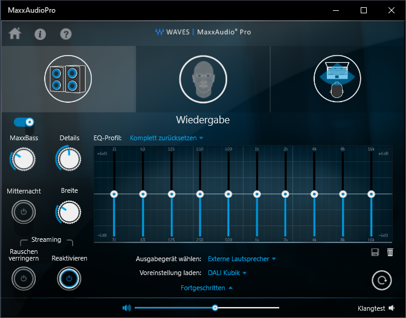406x318 pixels.
Task: Mute via the volume speaker icon
Action: [x=127, y=308]
